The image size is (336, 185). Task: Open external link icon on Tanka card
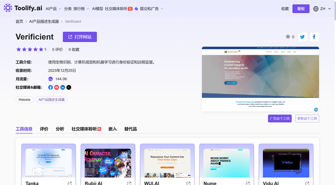point(70,183)
